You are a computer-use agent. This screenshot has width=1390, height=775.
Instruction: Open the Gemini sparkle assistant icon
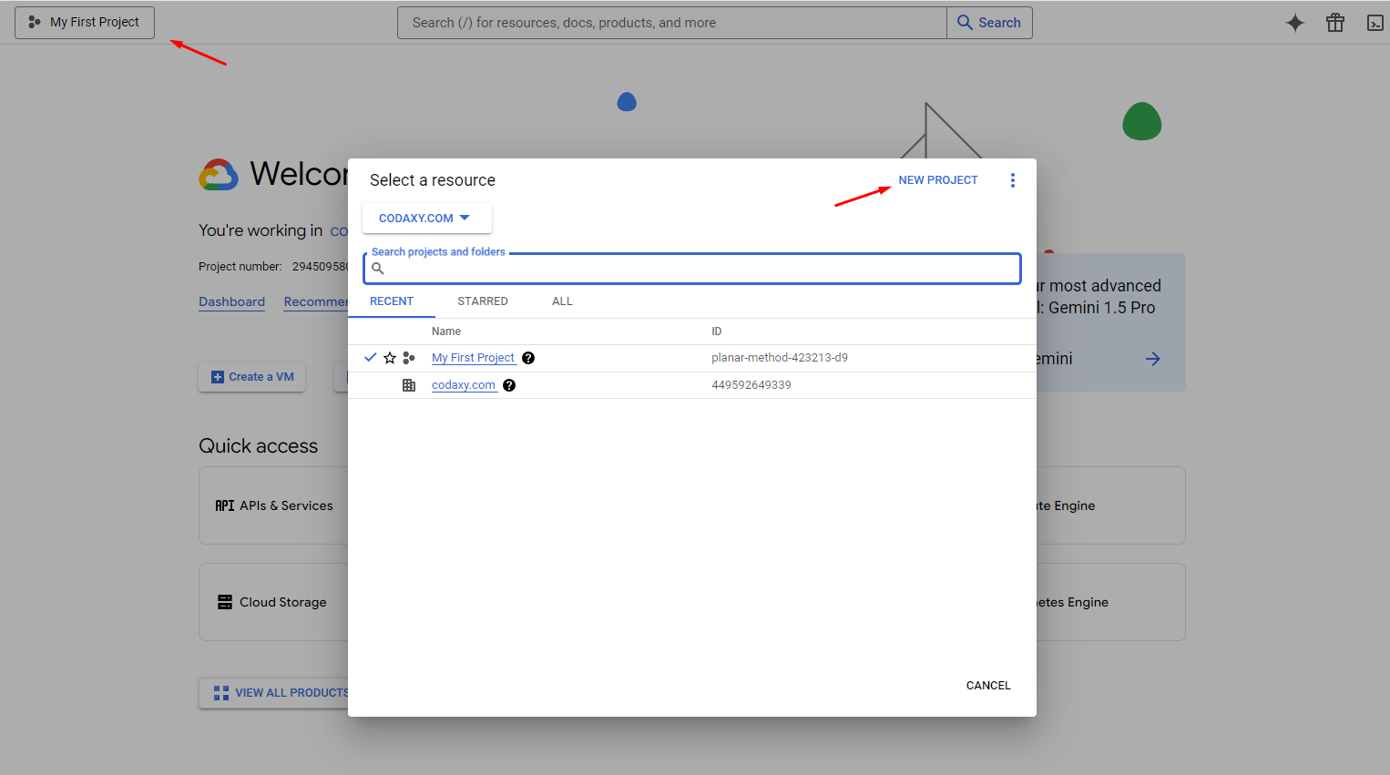click(1294, 22)
